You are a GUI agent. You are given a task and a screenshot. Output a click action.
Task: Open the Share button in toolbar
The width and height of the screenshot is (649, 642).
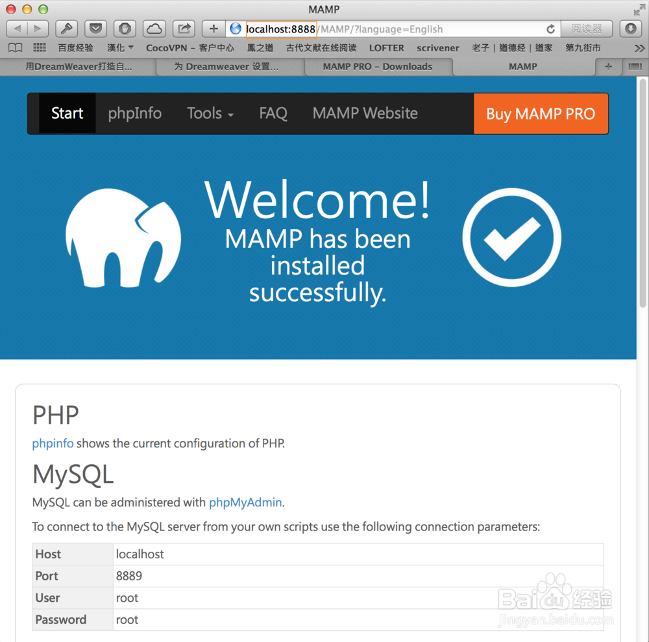tap(184, 29)
